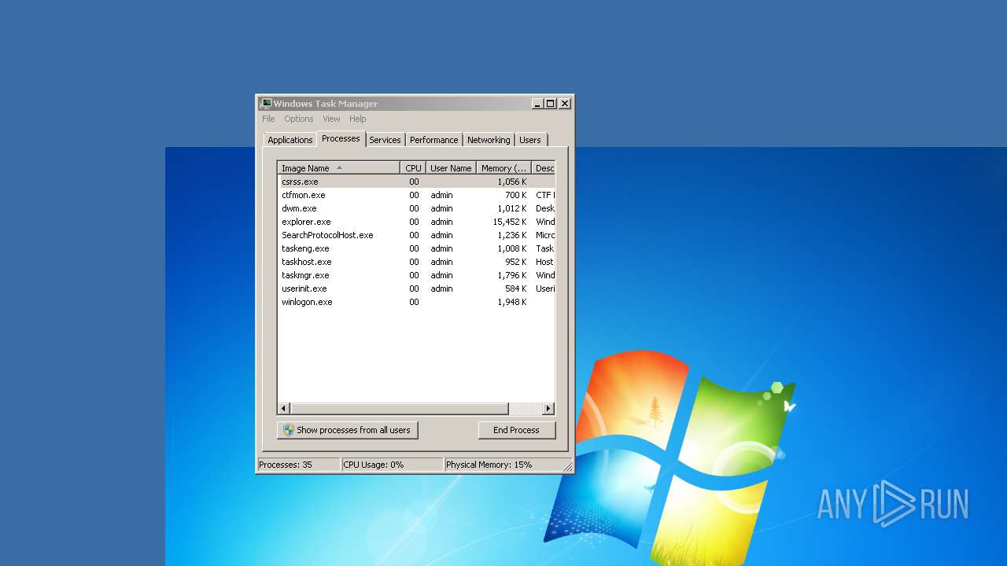Select the taskeng.exe process

coord(417,248)
